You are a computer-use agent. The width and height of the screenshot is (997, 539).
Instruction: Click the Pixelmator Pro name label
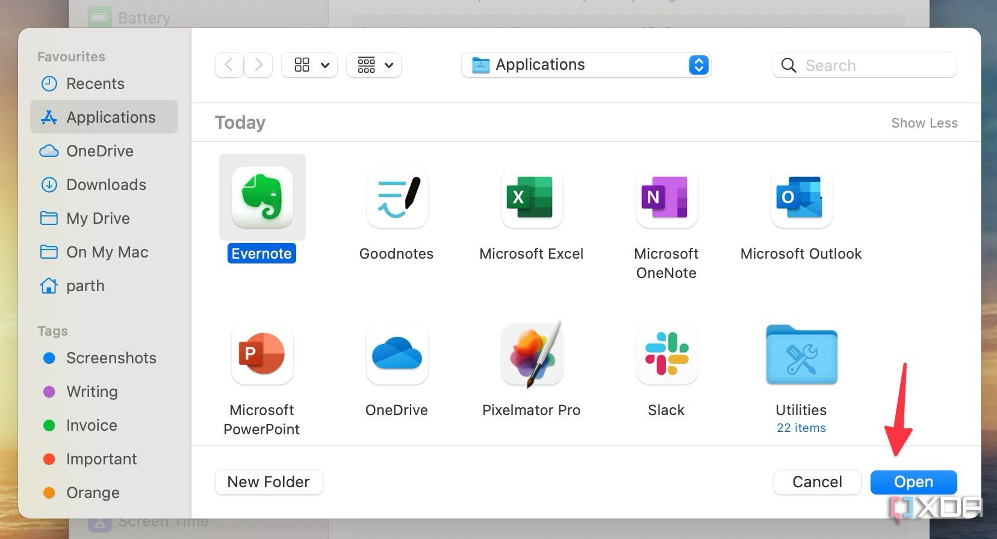[x=532, y=410]
